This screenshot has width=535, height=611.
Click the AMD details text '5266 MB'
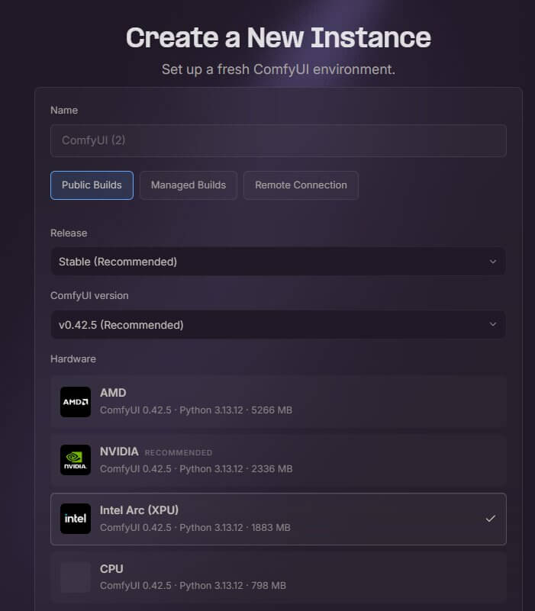tap(272, 410)
